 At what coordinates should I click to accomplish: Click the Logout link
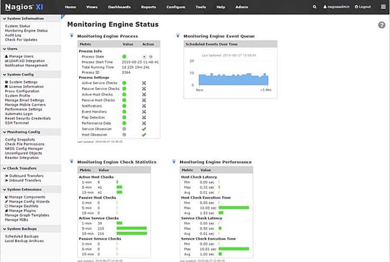click(363, 7)
